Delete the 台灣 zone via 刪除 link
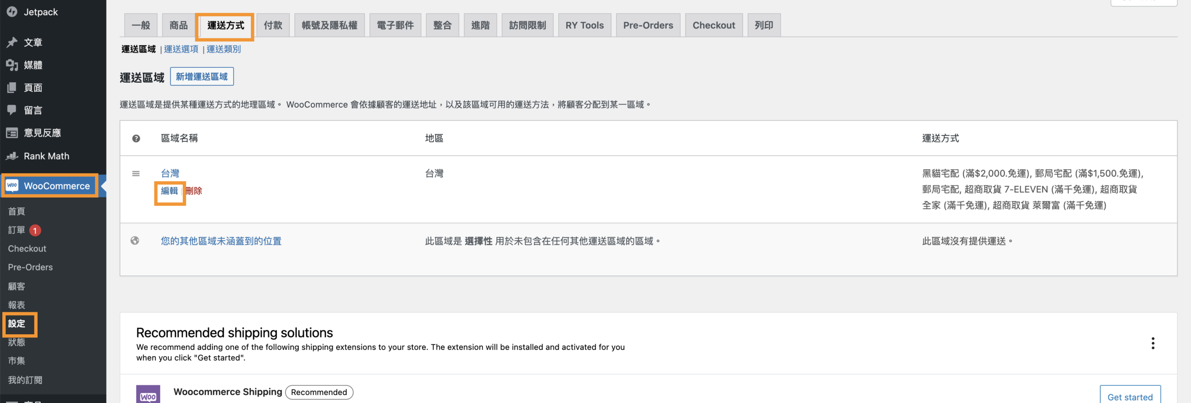The image size is (1191, 403). [194, 191]
